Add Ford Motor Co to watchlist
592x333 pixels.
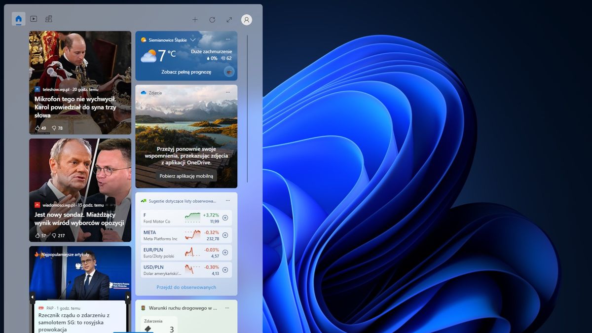click(225, 218)
